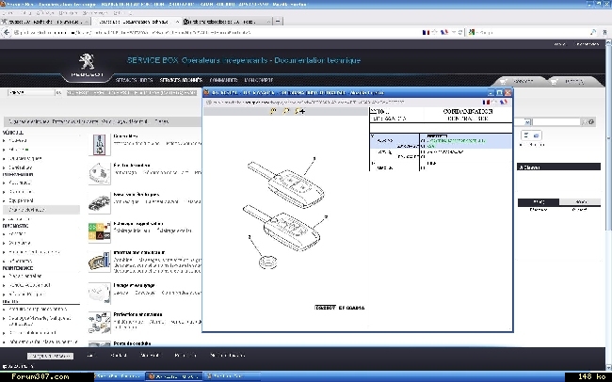The height and width of the screenshot is (382, 612).
Task: Click the Peugeot lion logo
Action: pyautogui.click(x=87, y=62)
